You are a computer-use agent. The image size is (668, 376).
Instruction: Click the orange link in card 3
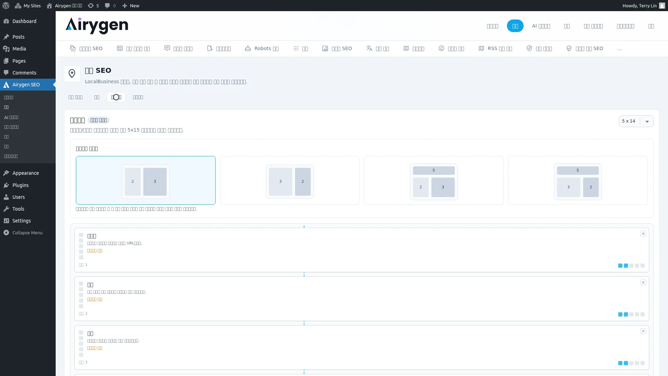tap(95, 348)
